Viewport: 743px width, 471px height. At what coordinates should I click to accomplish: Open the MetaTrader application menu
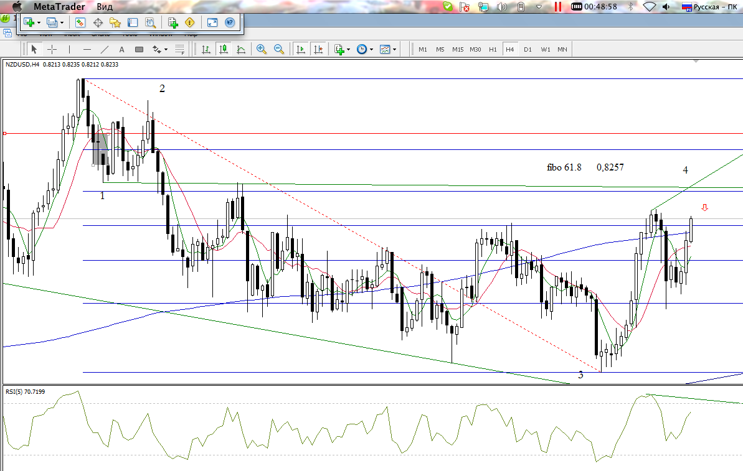(59, 7)
